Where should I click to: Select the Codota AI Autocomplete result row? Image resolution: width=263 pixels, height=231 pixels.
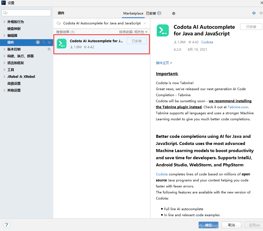102,44
